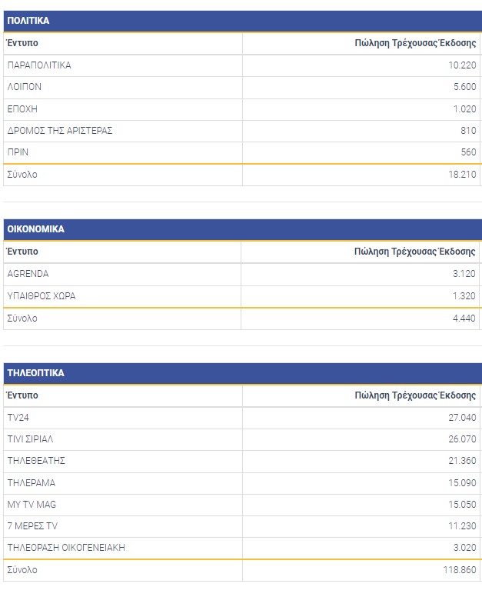Viewport: 482px width, 597px height.
Task: Select the ΠΑΡΑΠΟΛΙΤΙΚΑ row label
Action: click(x=39, y=65)
